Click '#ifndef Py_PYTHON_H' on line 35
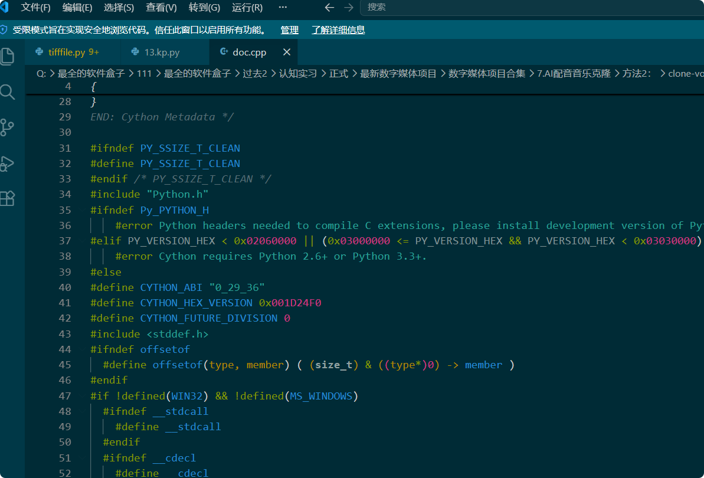Image resolution: width=704 pixels, height=478 pixels. click(149, 210)
